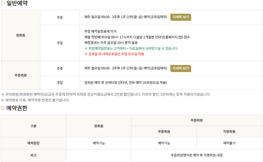Click the 구분 column header
The width and height of the screenshot is (263, 162).
click(x=34, y=126)
